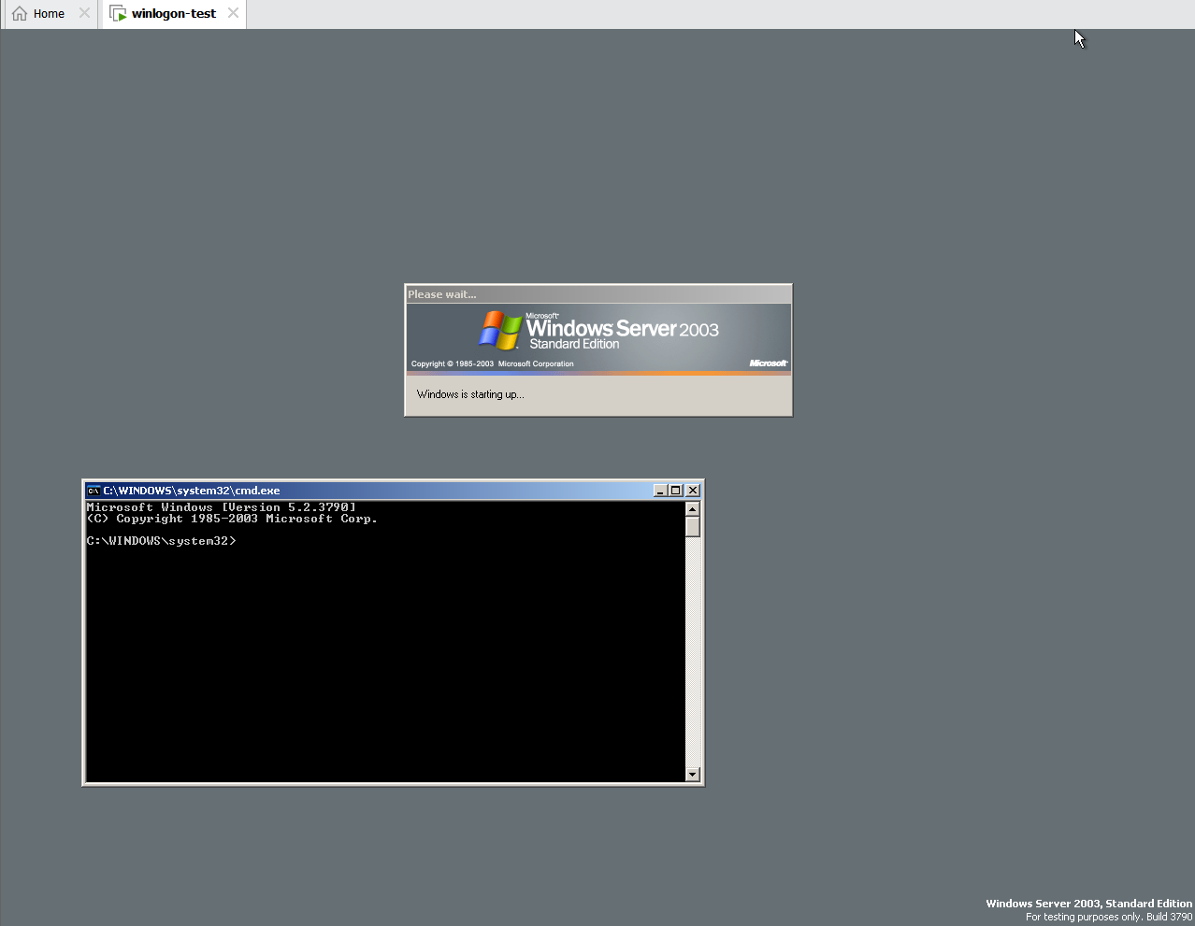Click the Copyright 1985-2003 Microsoft Corp. line

[232, 519]
